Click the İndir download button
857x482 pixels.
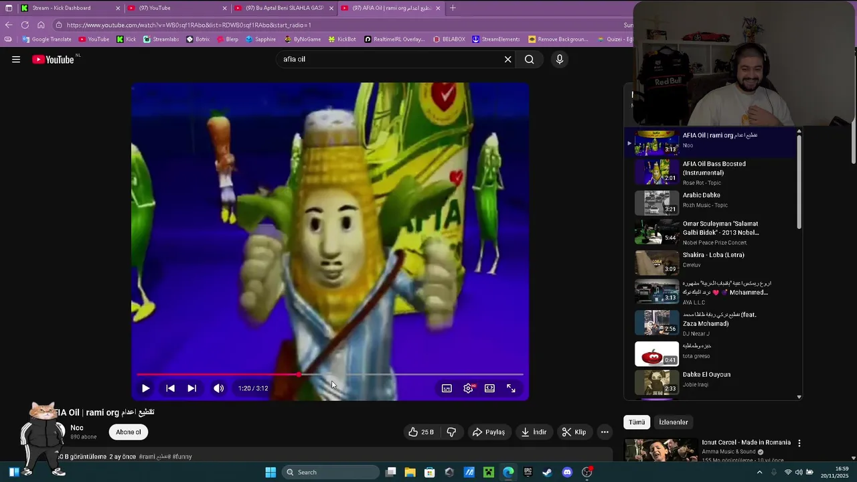tap(534, 432)
